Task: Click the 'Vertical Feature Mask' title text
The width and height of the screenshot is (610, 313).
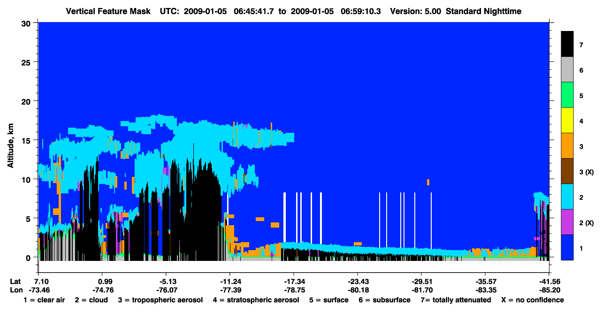Action: coord(108,11)
